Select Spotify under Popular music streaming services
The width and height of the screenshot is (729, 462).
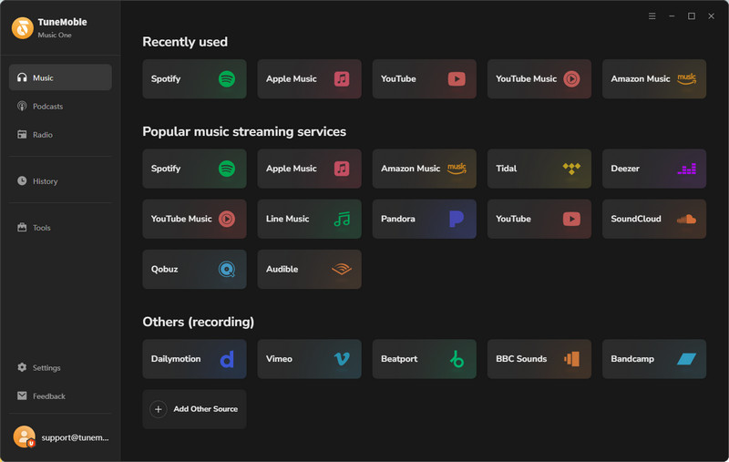click(x=194, y=169)
